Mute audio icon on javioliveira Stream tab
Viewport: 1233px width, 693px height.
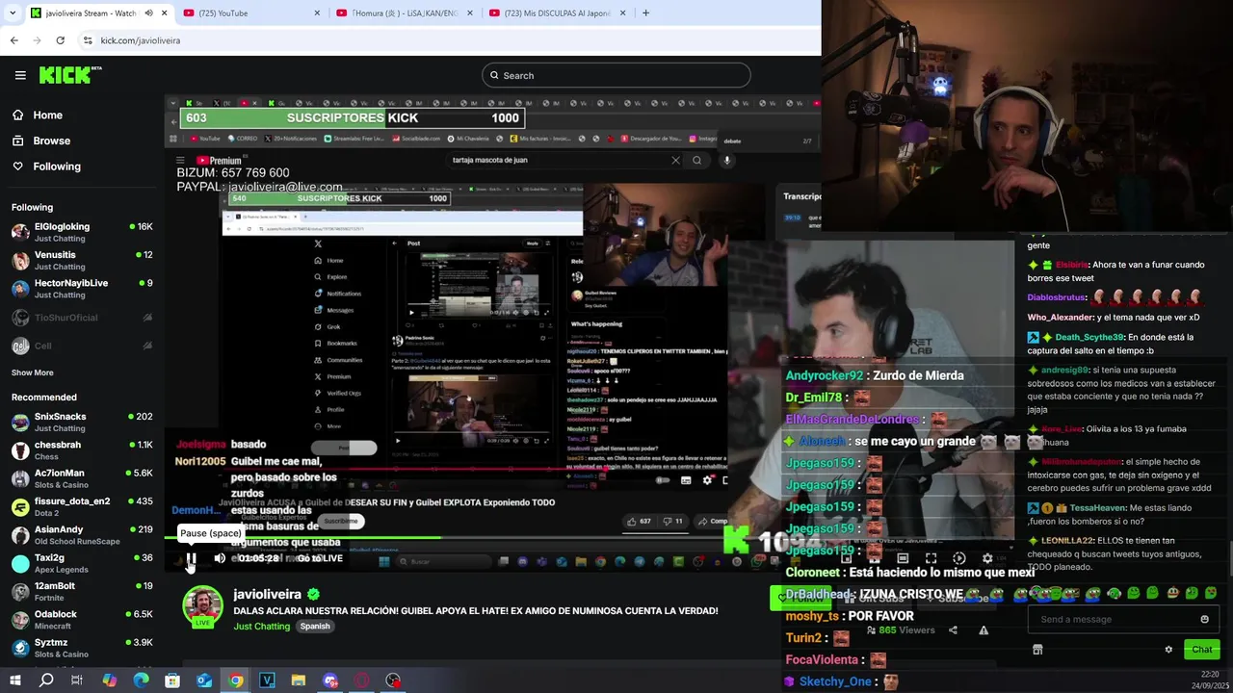(148, 13)
